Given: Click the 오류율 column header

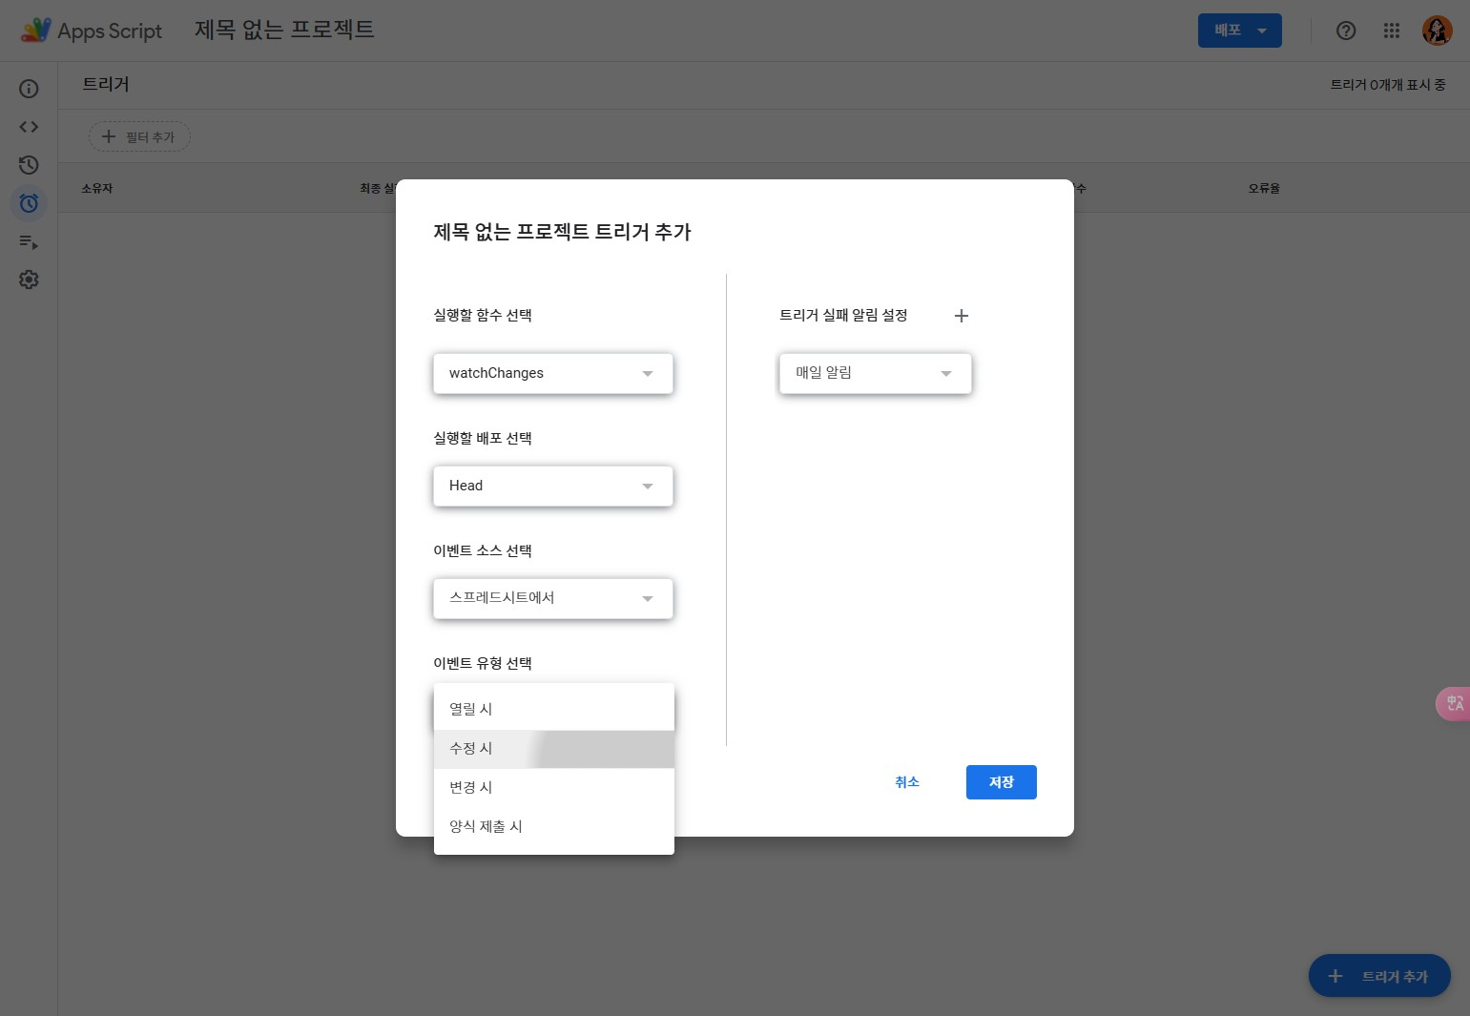Looking at the screenshot, I should 1264,189.
